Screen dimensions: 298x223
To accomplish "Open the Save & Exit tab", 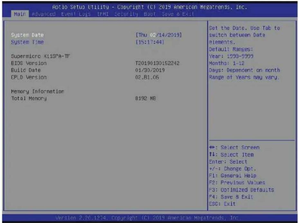I will [178, 14].
